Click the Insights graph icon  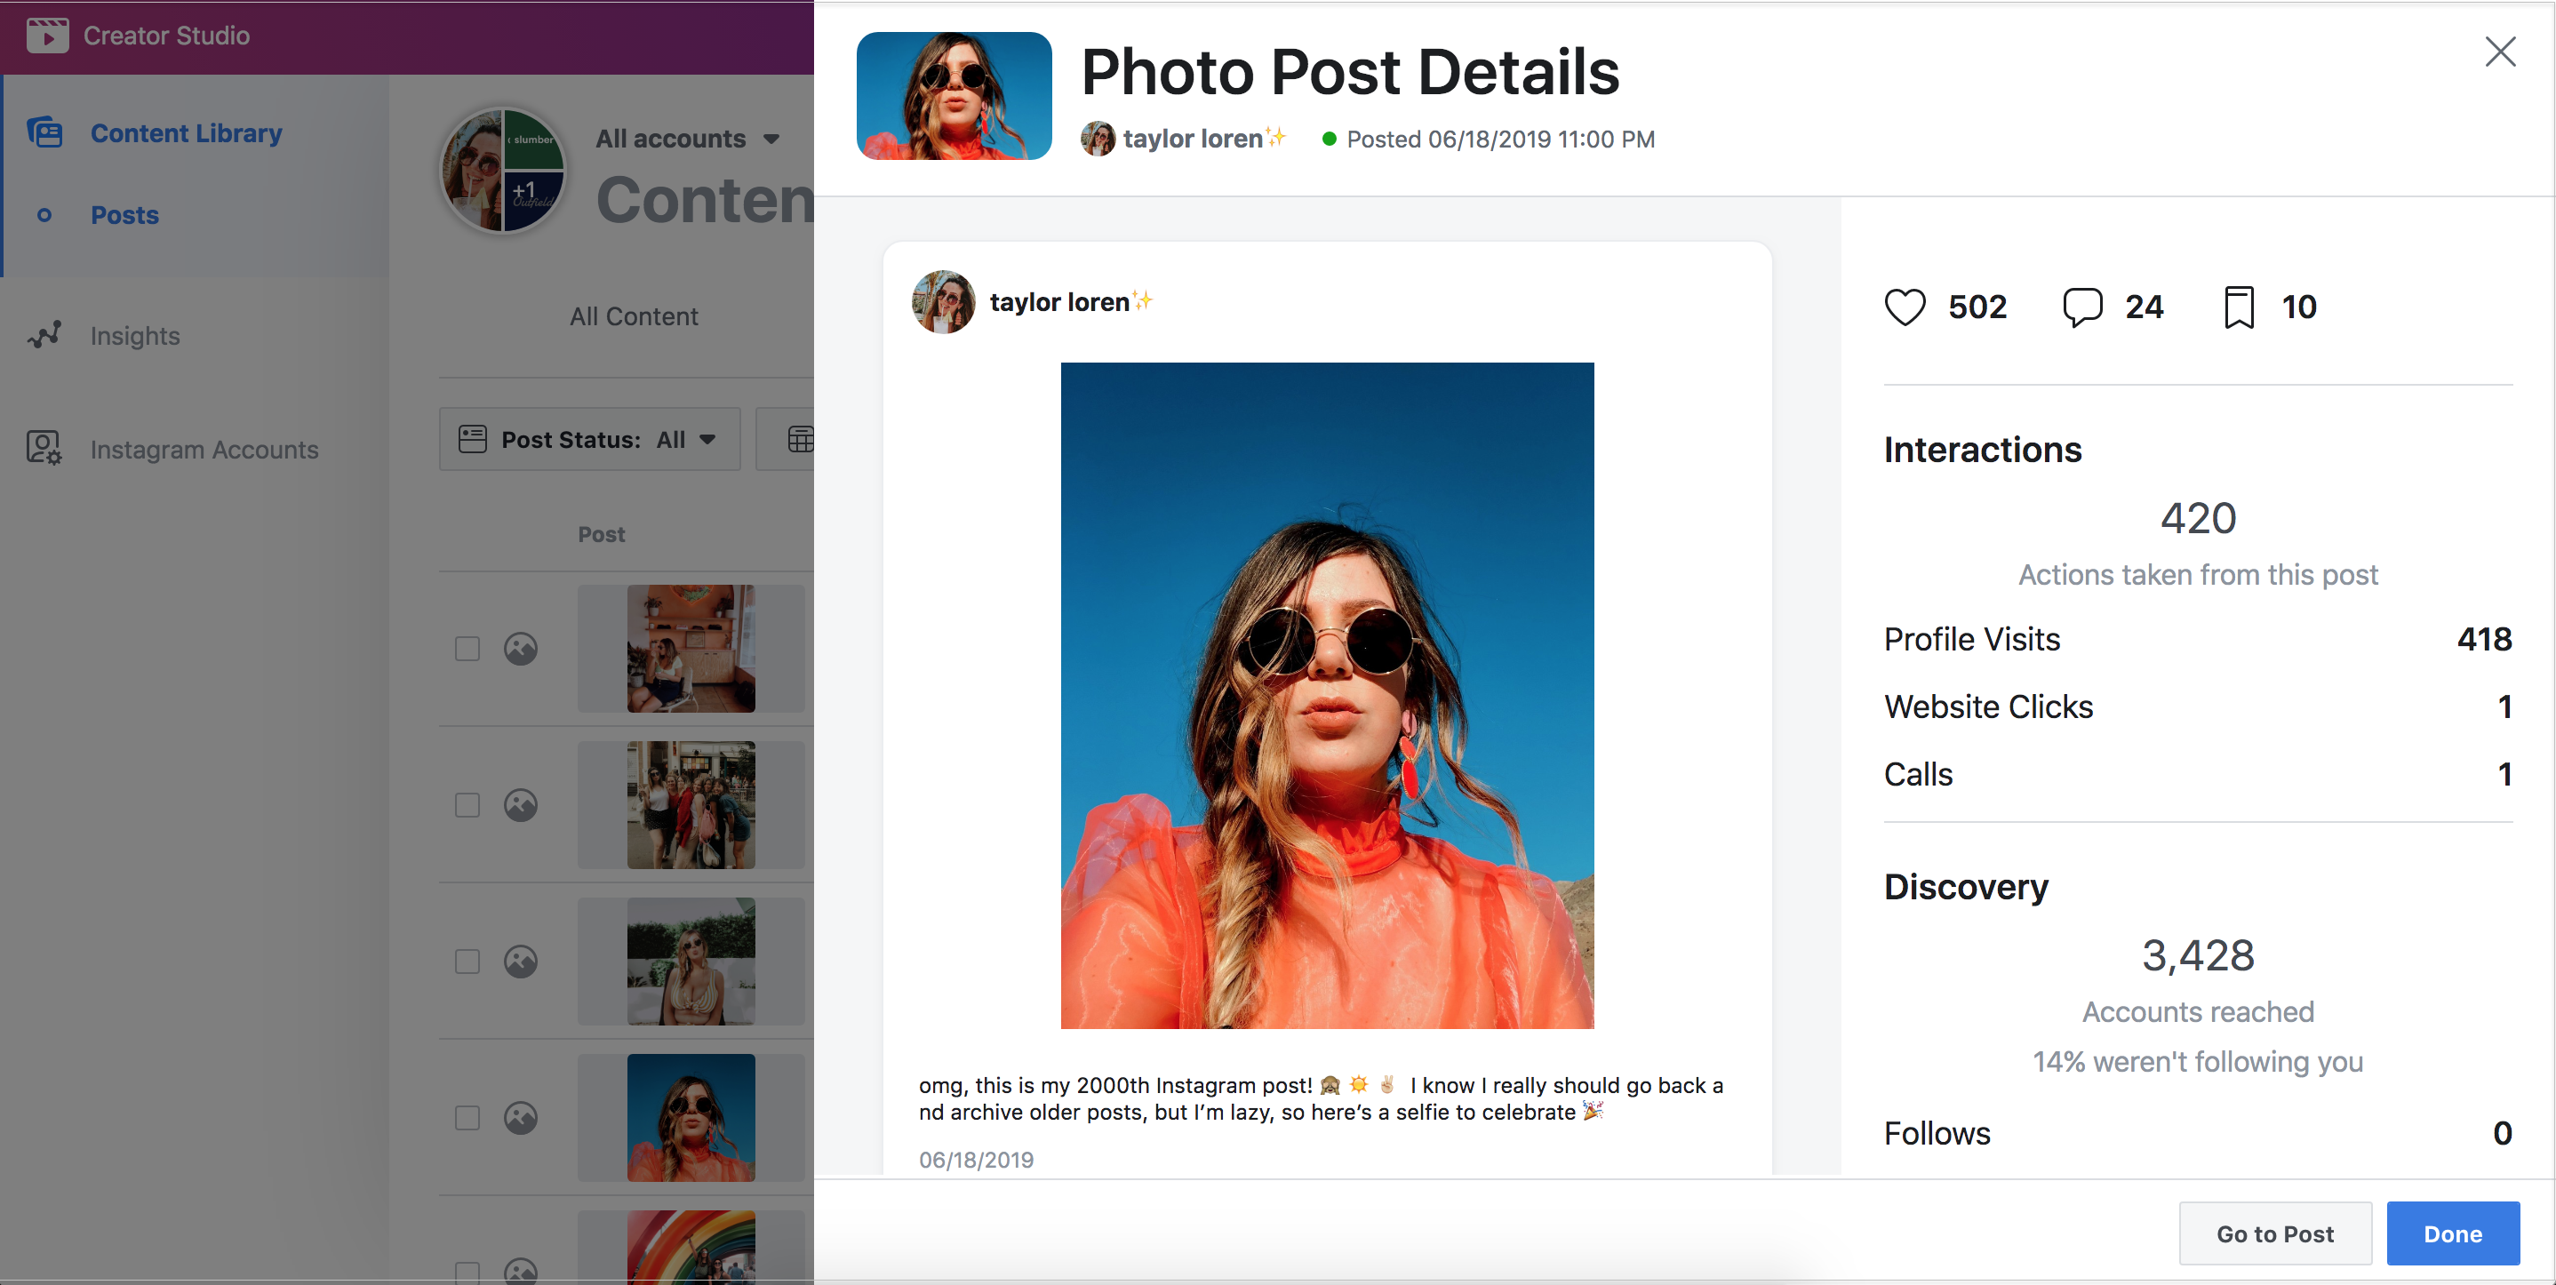44,335
